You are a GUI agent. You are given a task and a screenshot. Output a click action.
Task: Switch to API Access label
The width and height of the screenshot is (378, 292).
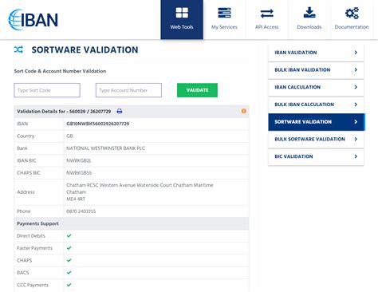tap(267, 27)
